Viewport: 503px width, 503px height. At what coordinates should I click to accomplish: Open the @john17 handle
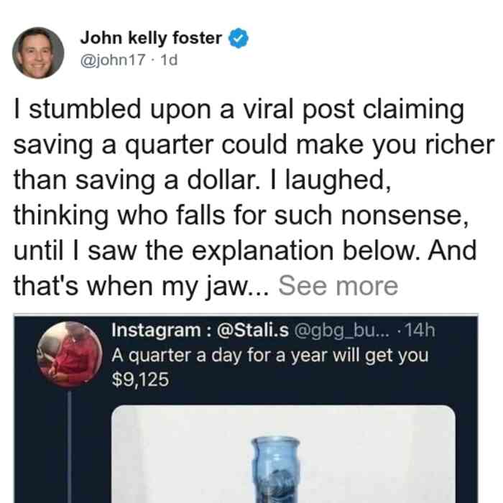pyautogui.click(x=113, y=60)
